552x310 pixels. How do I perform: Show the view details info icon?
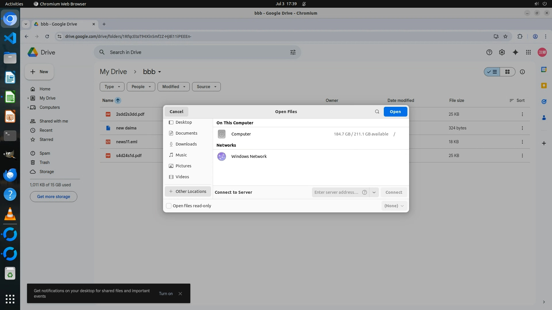click(x=522, y=72)
